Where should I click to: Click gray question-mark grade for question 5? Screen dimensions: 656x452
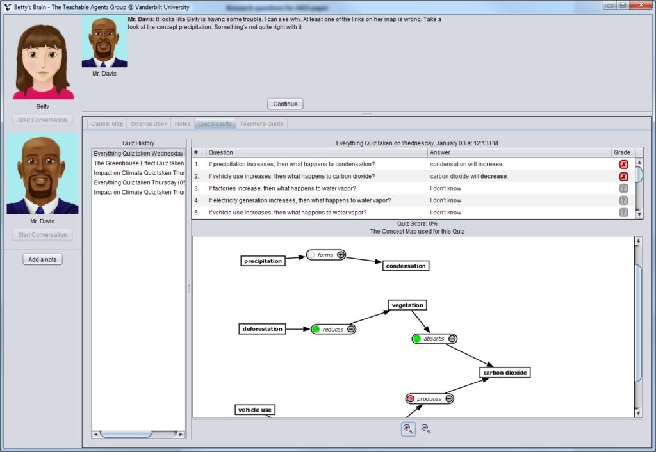tap(623, 213)
